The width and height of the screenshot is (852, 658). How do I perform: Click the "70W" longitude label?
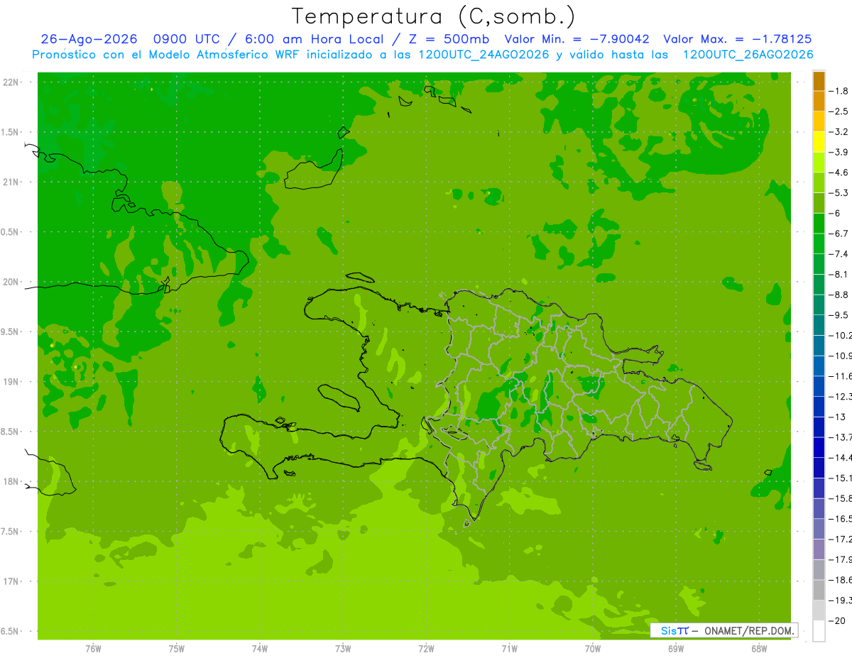point(593,649)
